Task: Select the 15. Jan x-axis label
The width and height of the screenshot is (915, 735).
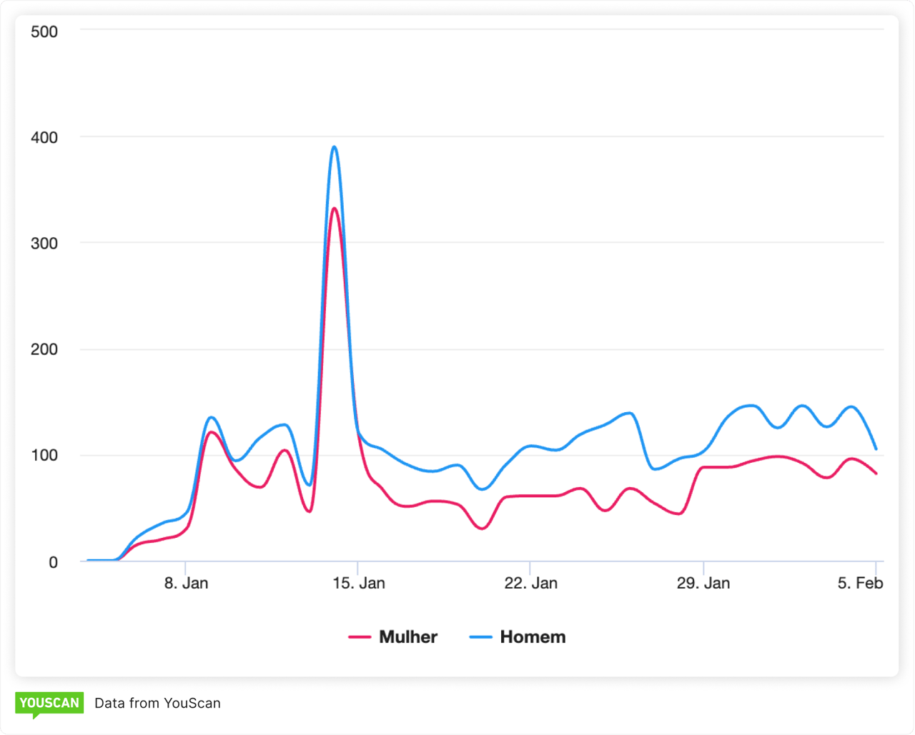Action: pos(359,583)
